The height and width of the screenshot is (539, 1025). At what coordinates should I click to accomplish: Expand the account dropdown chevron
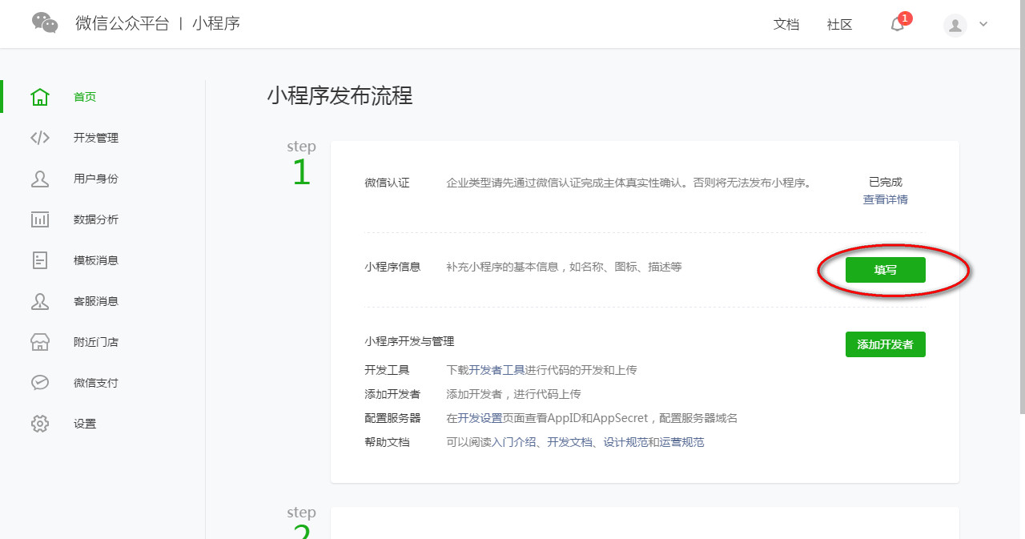click(983, 25)
